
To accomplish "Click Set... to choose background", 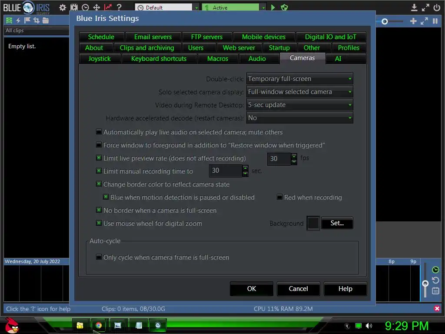I will click(x=337, y=223).
